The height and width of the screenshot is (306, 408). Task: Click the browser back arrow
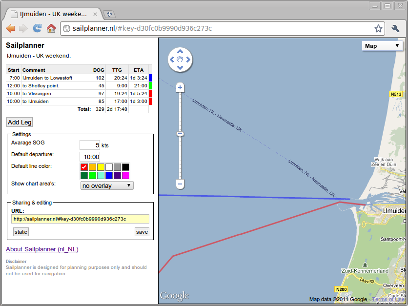click(10, 28)
